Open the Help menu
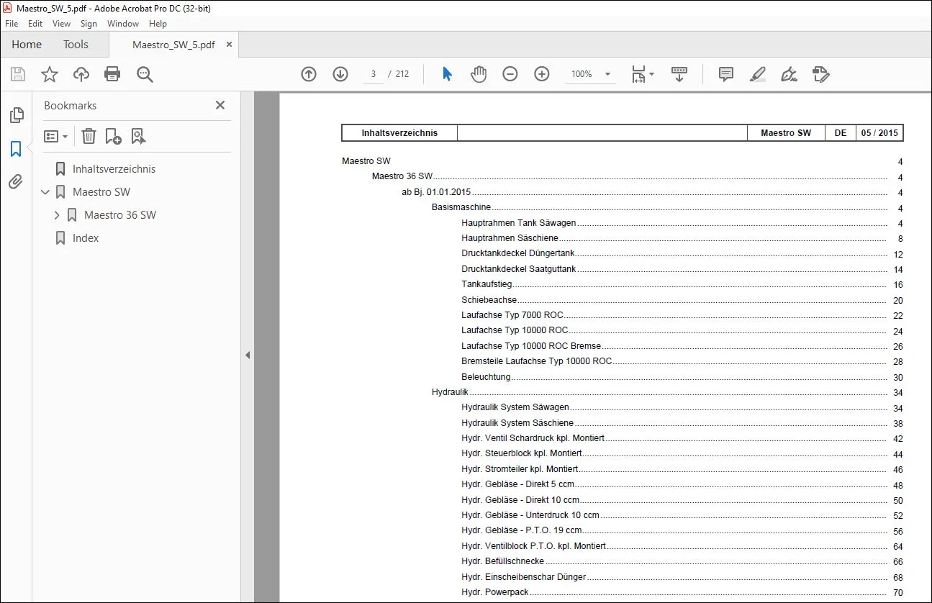 click(158, 24)
